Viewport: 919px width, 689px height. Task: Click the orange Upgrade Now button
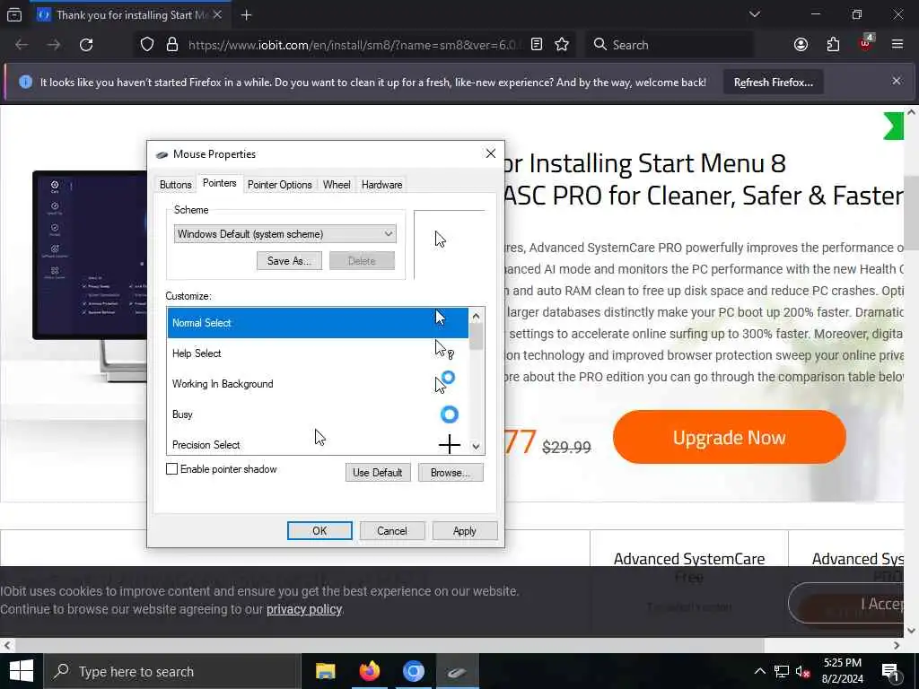(x=729, y=437)
